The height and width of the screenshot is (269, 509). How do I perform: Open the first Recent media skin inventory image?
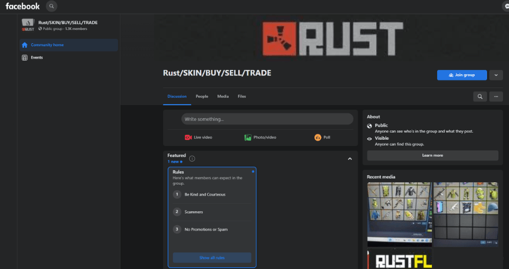tap(399, 214)
